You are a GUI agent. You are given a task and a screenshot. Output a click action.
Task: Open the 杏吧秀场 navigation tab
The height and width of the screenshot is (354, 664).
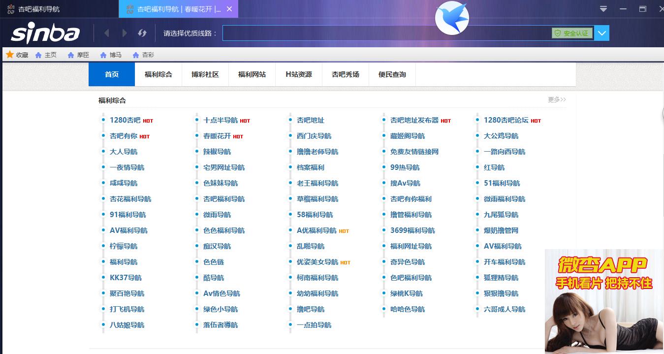[346, 74]
